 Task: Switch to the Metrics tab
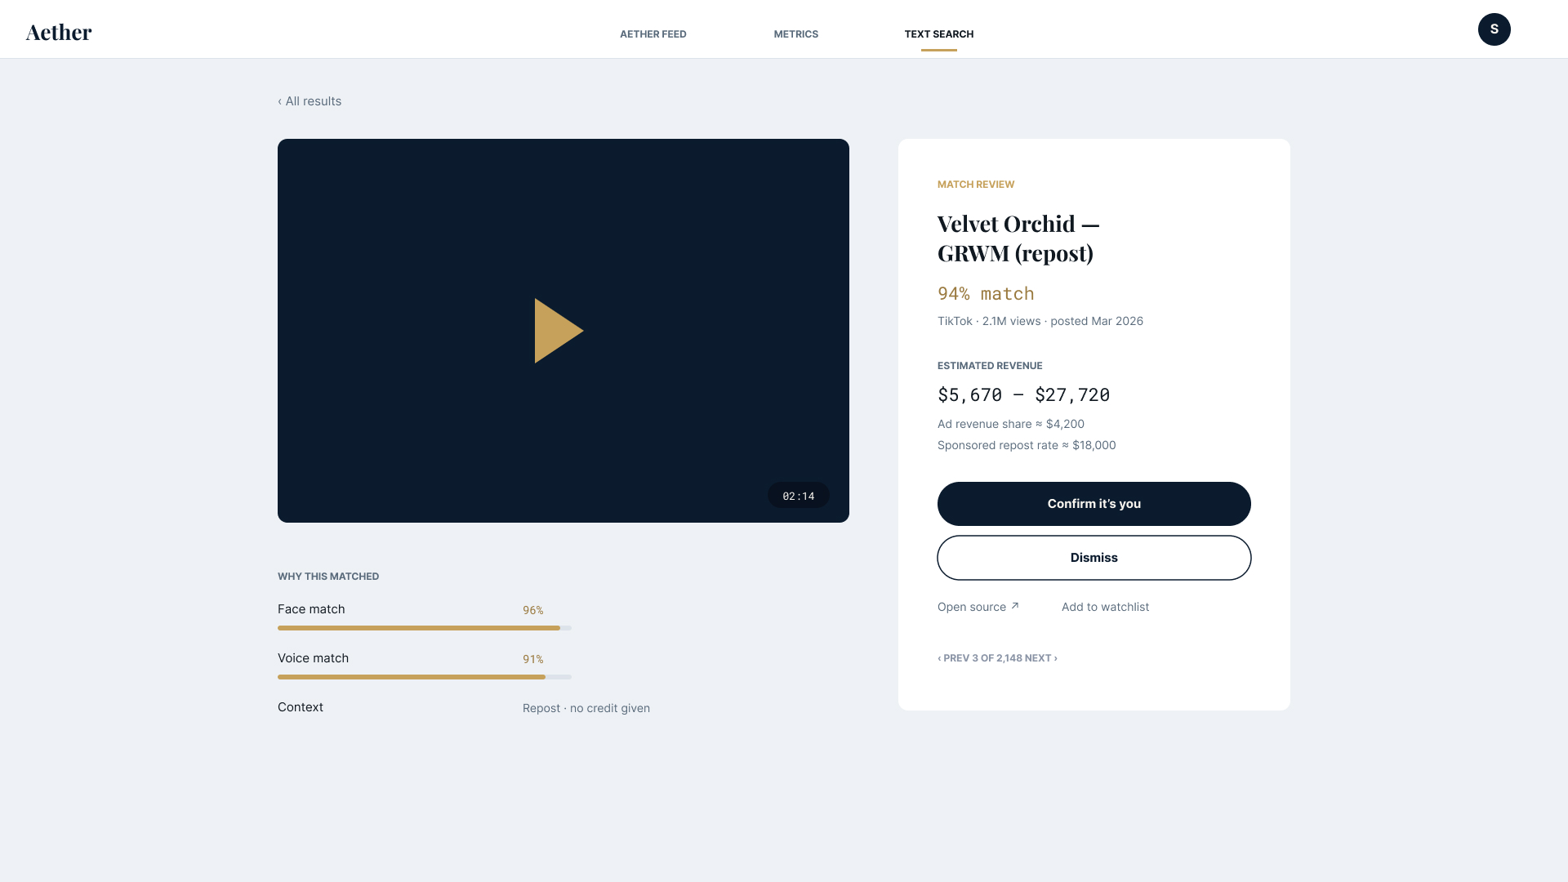[x=796, y=33]
